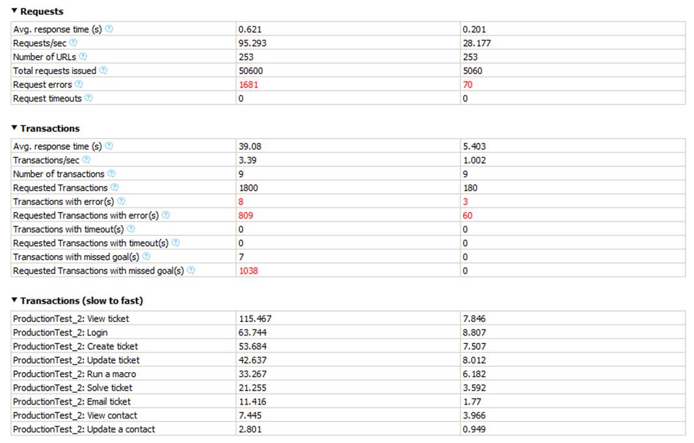Click help icon beside Number of transactions
The height and width of the screenshot is (443, 694).
tap(111, 174)
